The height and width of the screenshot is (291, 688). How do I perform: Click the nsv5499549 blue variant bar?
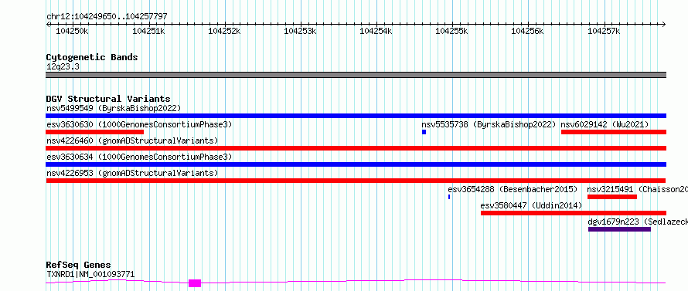tap(356, 116)
